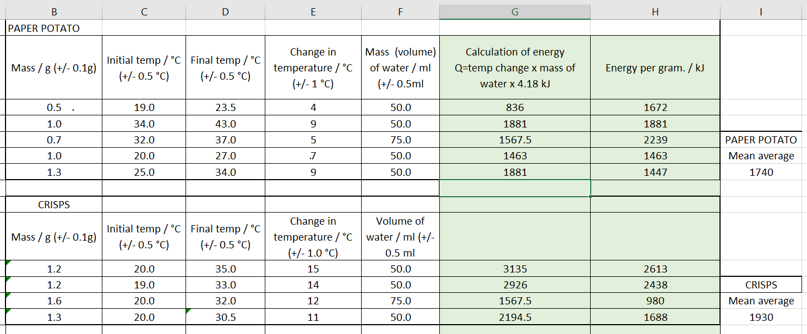The height and width of the screenshot is (334, 807).
Task: Select the crisps energy value 3135
Action: tap(515, 269)
